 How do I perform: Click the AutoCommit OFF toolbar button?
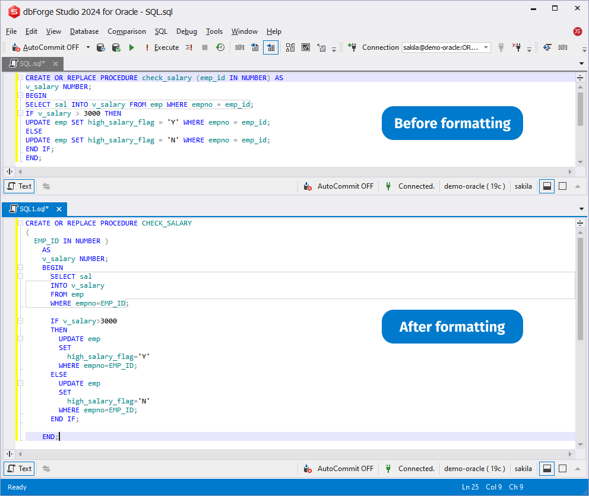[46, 47]
